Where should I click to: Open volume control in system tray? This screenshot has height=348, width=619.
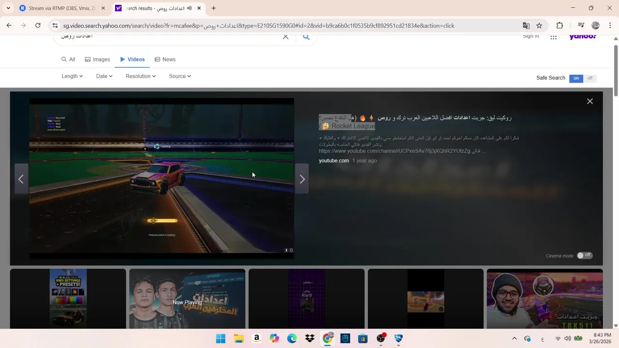[567, 338]
